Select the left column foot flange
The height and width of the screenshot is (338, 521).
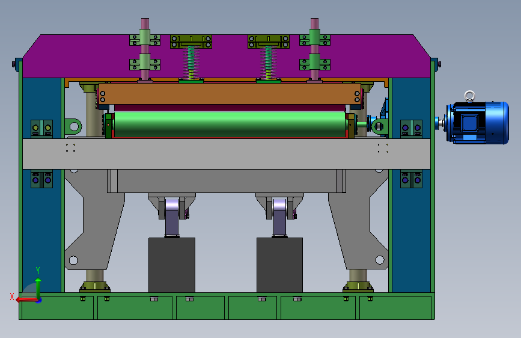click(x=95, y=287)
